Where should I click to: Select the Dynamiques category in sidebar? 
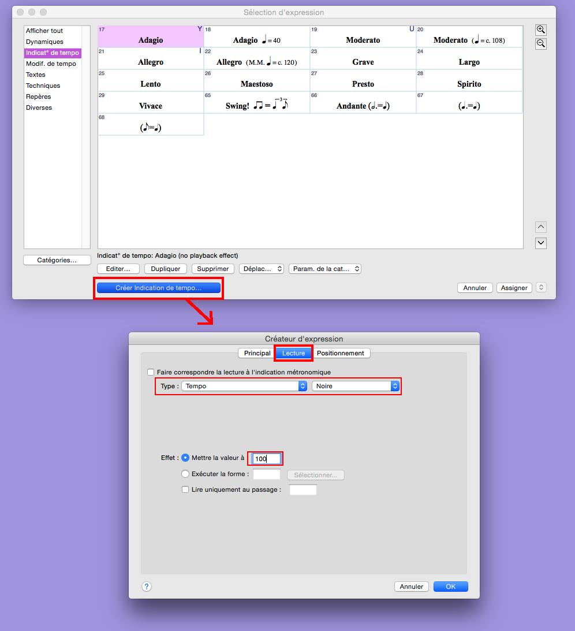tap(44, 42)
